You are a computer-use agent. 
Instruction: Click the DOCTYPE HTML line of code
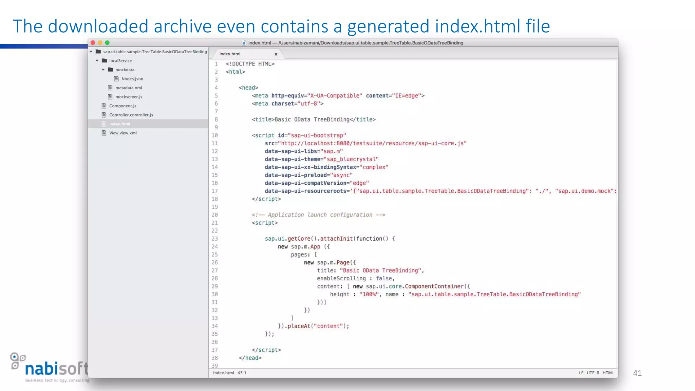click(x=250, y=64)
